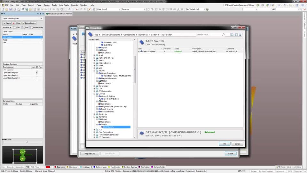Open the Reports menu
The image size is (307, 173).
pyautogui.click(x=75, y=5)
